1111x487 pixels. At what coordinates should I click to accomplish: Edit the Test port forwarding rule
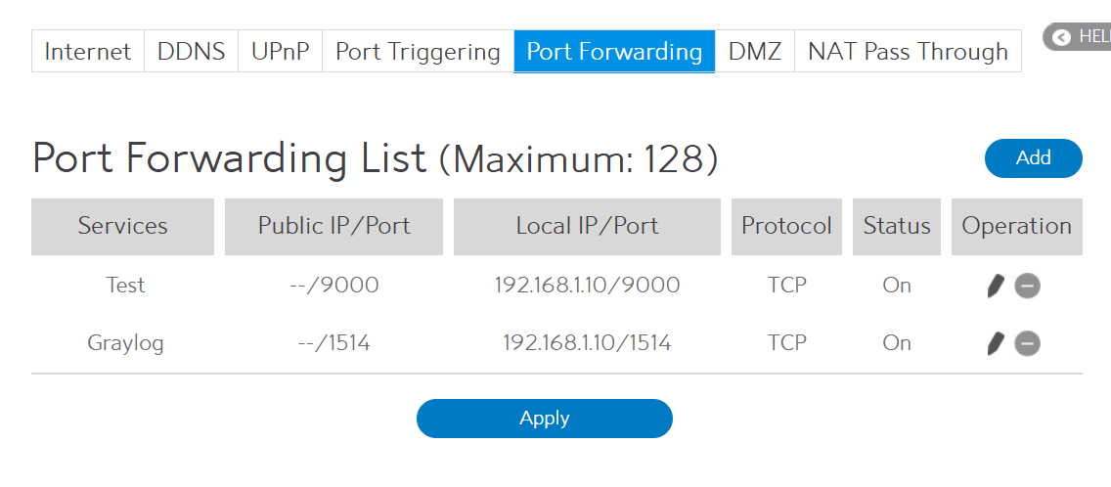pos(996,286)
